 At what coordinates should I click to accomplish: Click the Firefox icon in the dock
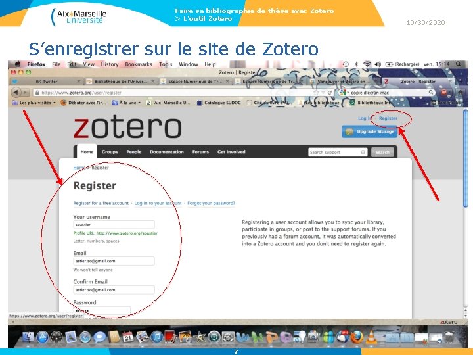[357, 337]
